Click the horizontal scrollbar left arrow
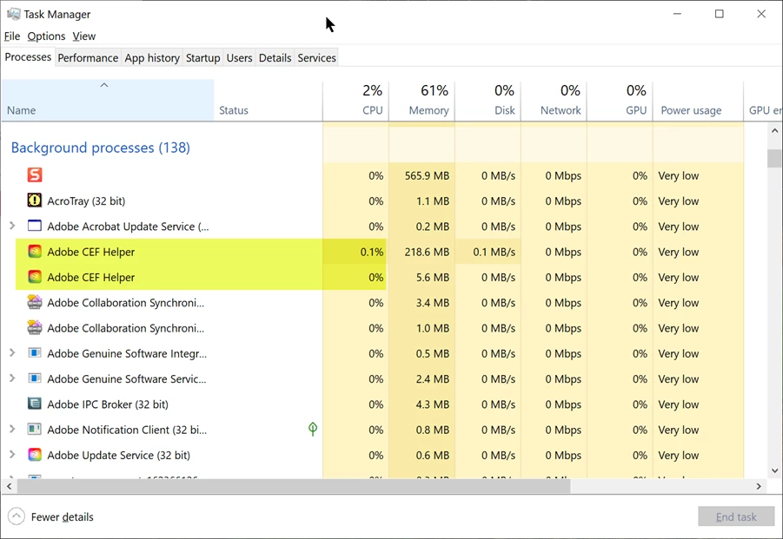This screenshot has width=783, height=539. [9, 486]
